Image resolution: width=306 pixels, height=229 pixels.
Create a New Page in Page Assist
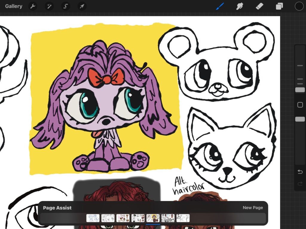pos(253,208)
